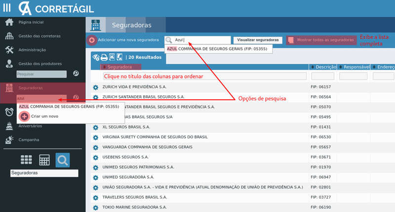Click gear icon for Virginia Surety
Viewport: 395px width, 212px height.
pyautogui.click(x=95, y=137)
